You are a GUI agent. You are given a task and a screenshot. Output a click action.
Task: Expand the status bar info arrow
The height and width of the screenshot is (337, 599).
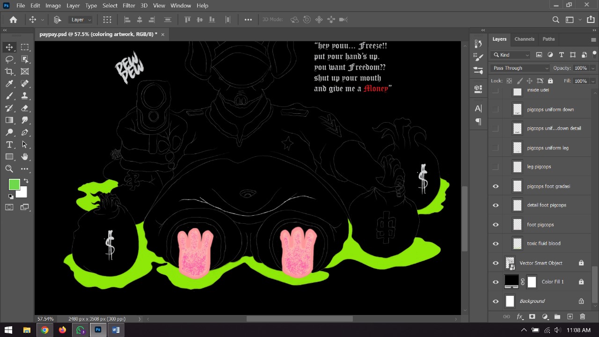(139, 319)
